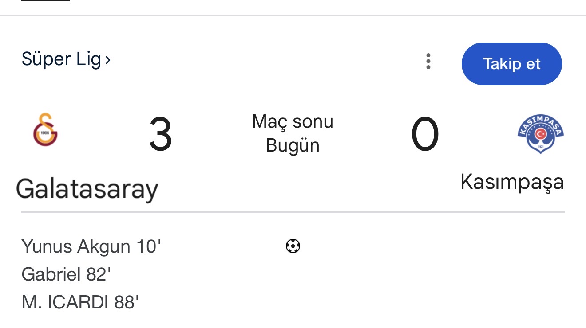Screen dimensions: 586x328
Task: Click the Bugün date label
Action: (293, 145)
